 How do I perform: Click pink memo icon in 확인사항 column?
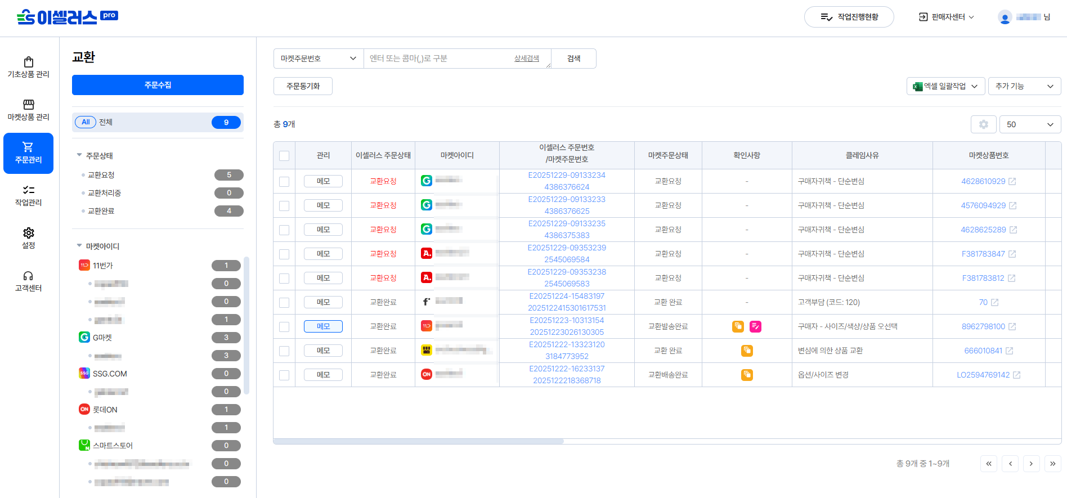pyautogui.click(x=755, y=326)
